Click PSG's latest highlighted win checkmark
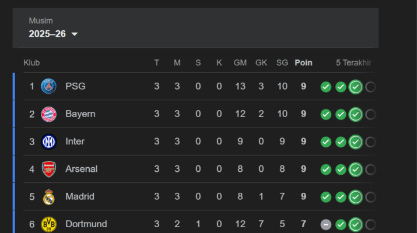The width and height of the screenshot is (417, 233). (355, 87)
